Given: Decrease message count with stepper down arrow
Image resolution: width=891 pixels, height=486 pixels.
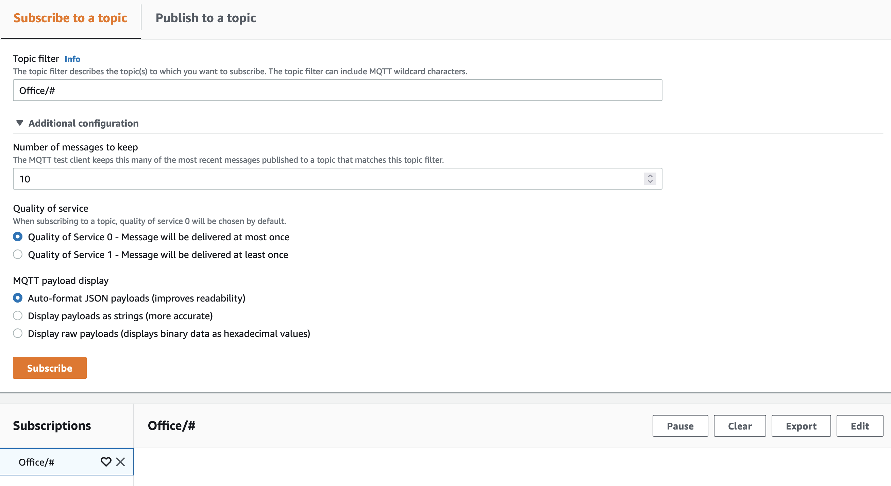Looking at the screenshot, I should pos(650,182).
